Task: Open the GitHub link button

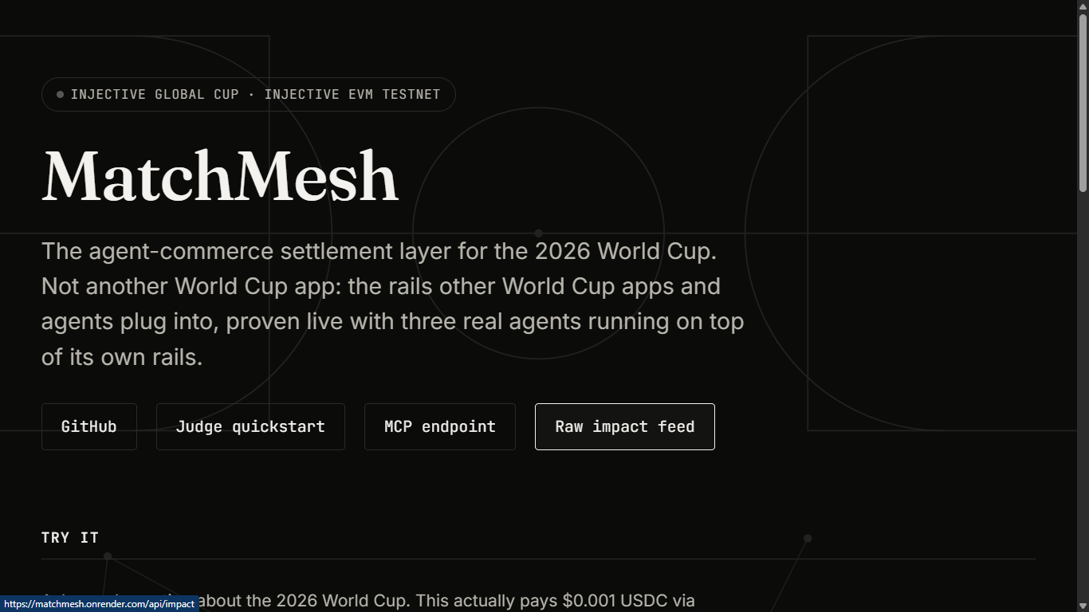Action: [x=89, y=426]
